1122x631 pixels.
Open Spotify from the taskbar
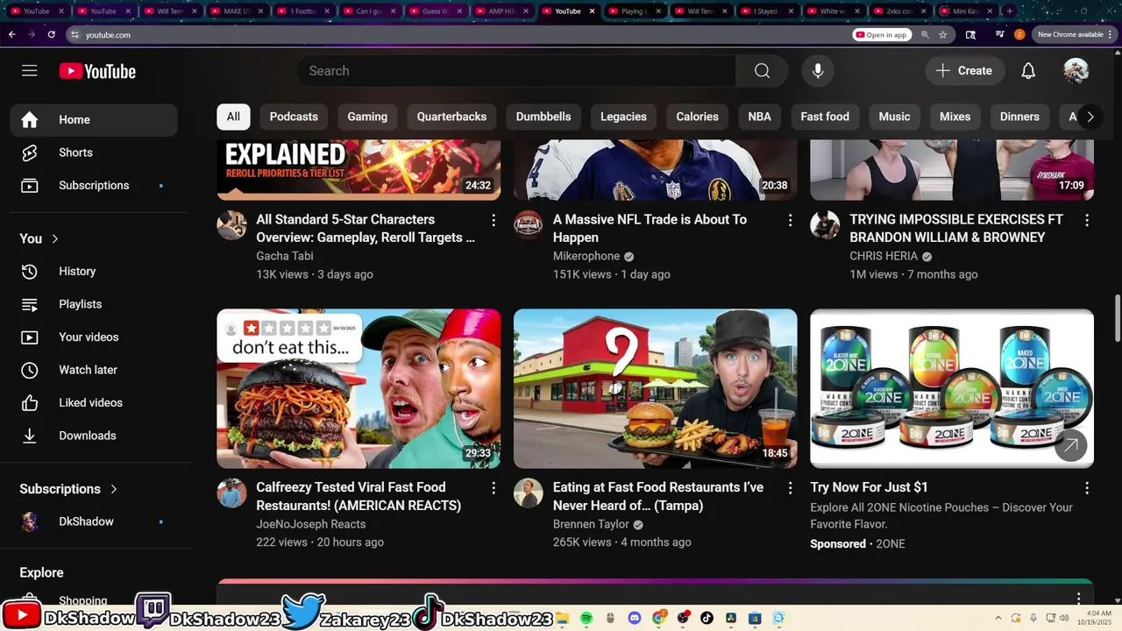586,618
